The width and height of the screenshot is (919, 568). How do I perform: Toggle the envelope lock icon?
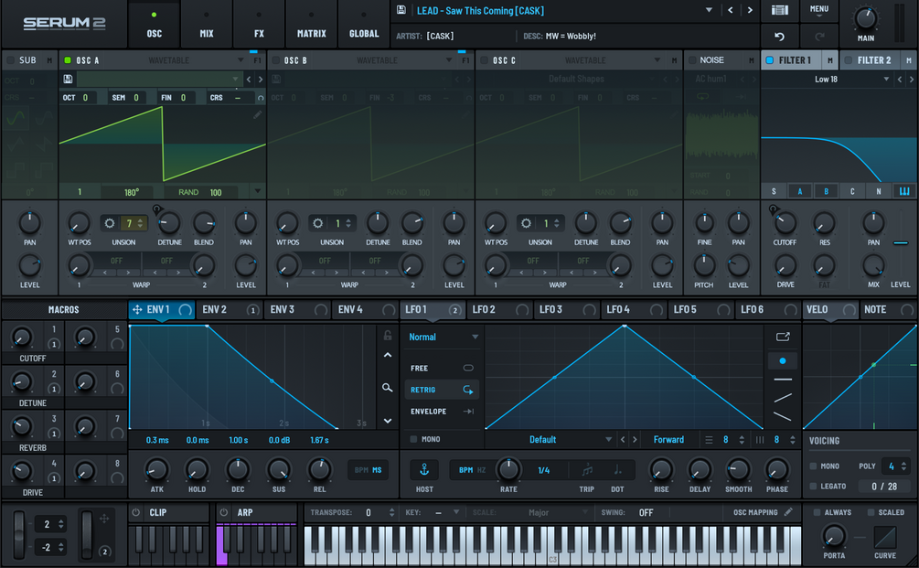tap(388, 336)
